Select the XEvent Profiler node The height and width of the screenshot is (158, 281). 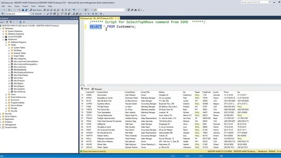pyautogui.click(x=11, y=127)
